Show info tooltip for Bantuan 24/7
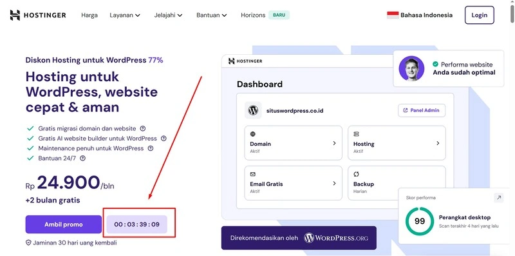Viewport: 515px width, 256px height. [x=83, y=158]
